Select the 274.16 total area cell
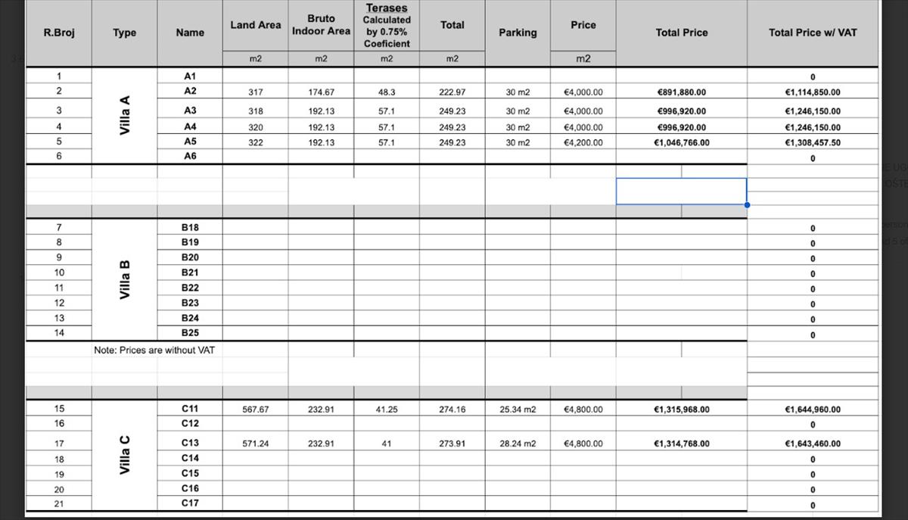 [452, 409]
